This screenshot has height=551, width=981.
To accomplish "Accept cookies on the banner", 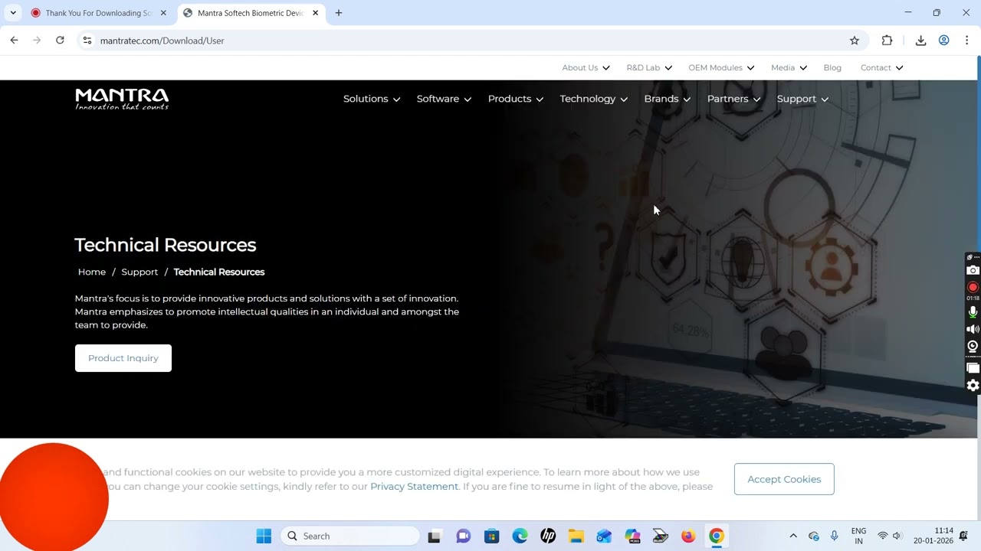I will tap(784, 479).
